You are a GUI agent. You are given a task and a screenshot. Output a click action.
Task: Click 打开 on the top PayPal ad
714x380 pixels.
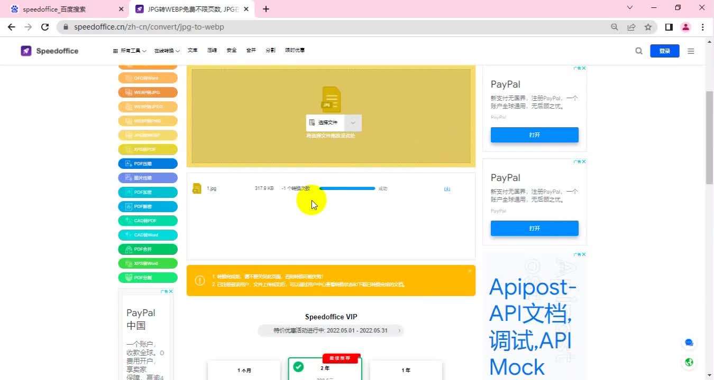coord(534,135)
